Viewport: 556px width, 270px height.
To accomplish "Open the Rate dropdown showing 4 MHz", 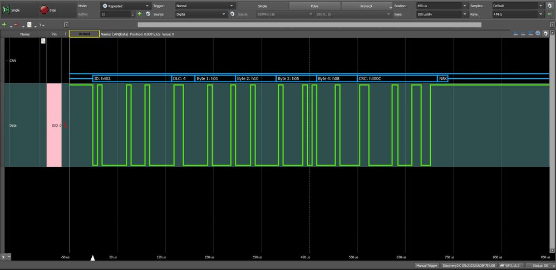I will (518, 14).
